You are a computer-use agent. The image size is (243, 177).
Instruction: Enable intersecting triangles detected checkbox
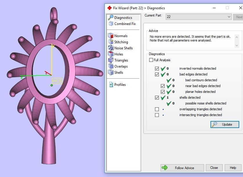157,115
